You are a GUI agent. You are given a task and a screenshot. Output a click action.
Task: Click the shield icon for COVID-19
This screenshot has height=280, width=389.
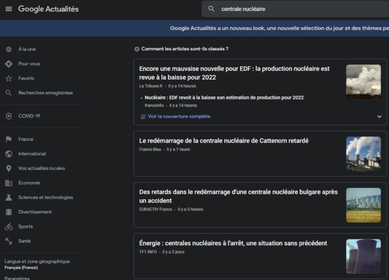tap(9, 116)
